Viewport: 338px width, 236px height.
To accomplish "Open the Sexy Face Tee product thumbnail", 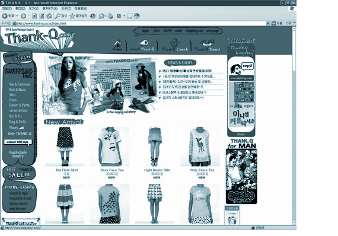I will pos(110,146).
